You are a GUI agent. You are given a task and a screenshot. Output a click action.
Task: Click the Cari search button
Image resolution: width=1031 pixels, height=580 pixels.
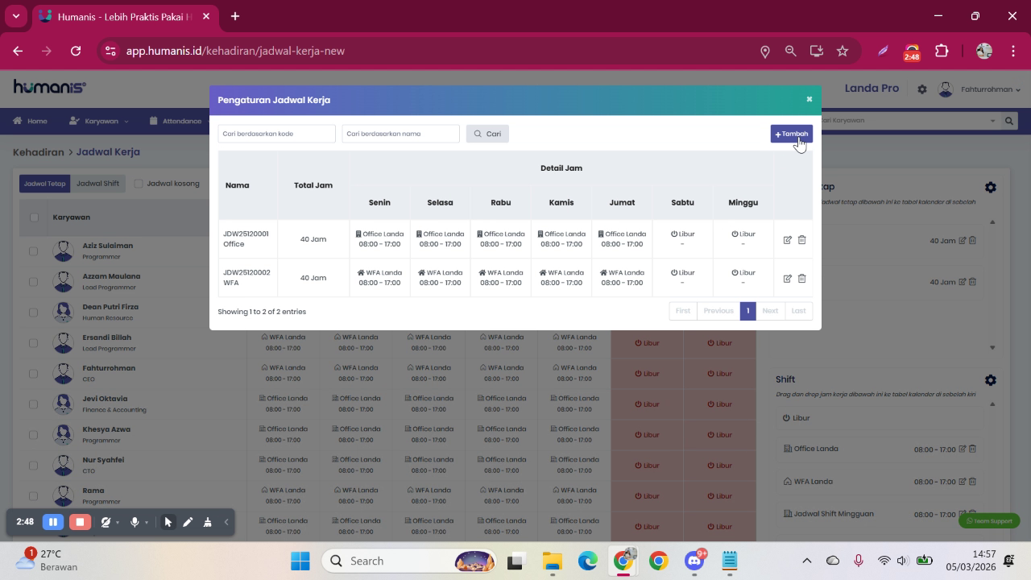[x=487, y=134]
